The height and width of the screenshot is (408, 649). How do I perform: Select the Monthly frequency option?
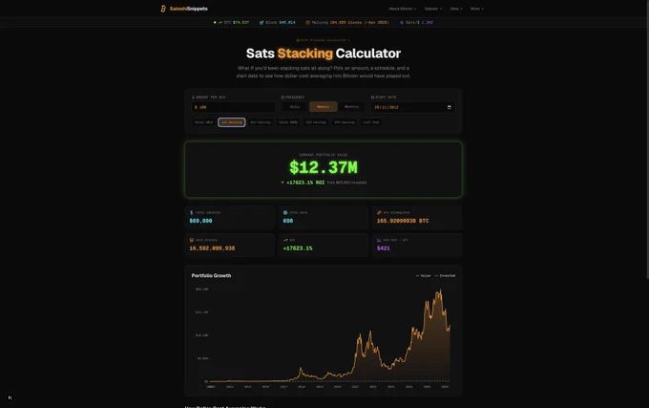[x=351, y=107]
